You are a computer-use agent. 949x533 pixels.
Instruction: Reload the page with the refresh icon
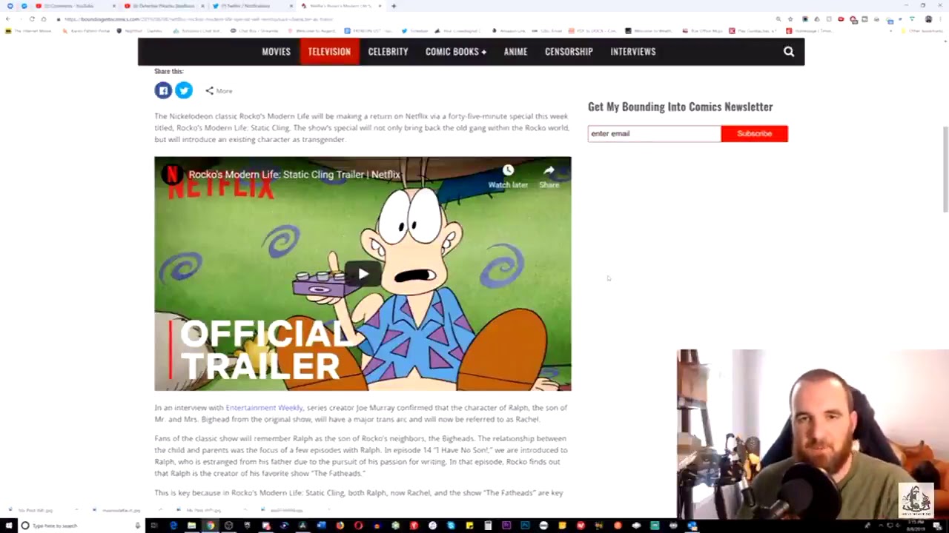click(32, 19)
